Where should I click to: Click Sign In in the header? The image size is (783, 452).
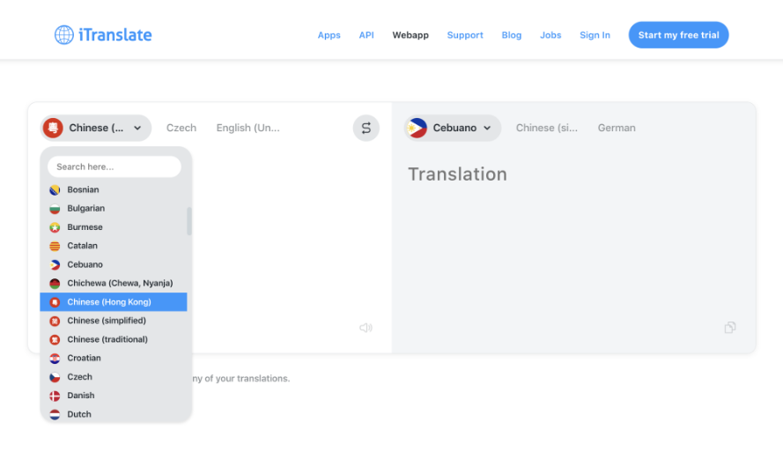[x=595, y=35]
